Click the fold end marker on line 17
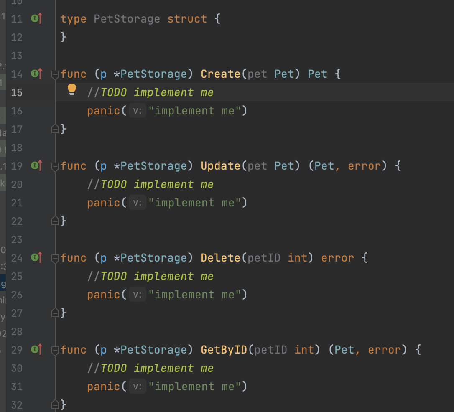This screenshot has height=412, width=454. pos(55,129)
